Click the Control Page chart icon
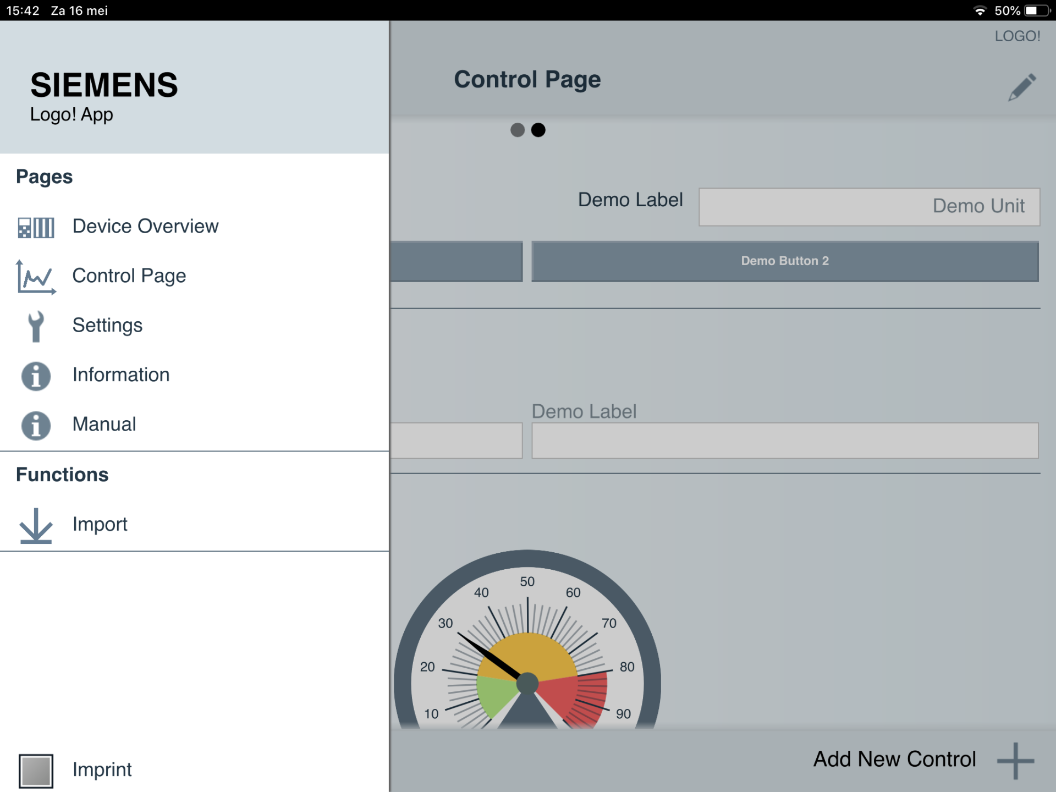1056x792 pixels. tap(36, 277)
